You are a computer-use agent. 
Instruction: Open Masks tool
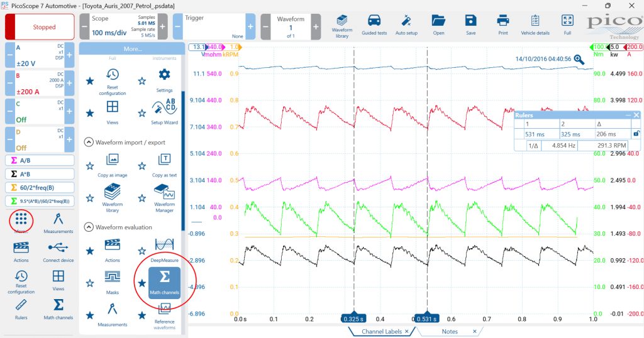(112, 283)
